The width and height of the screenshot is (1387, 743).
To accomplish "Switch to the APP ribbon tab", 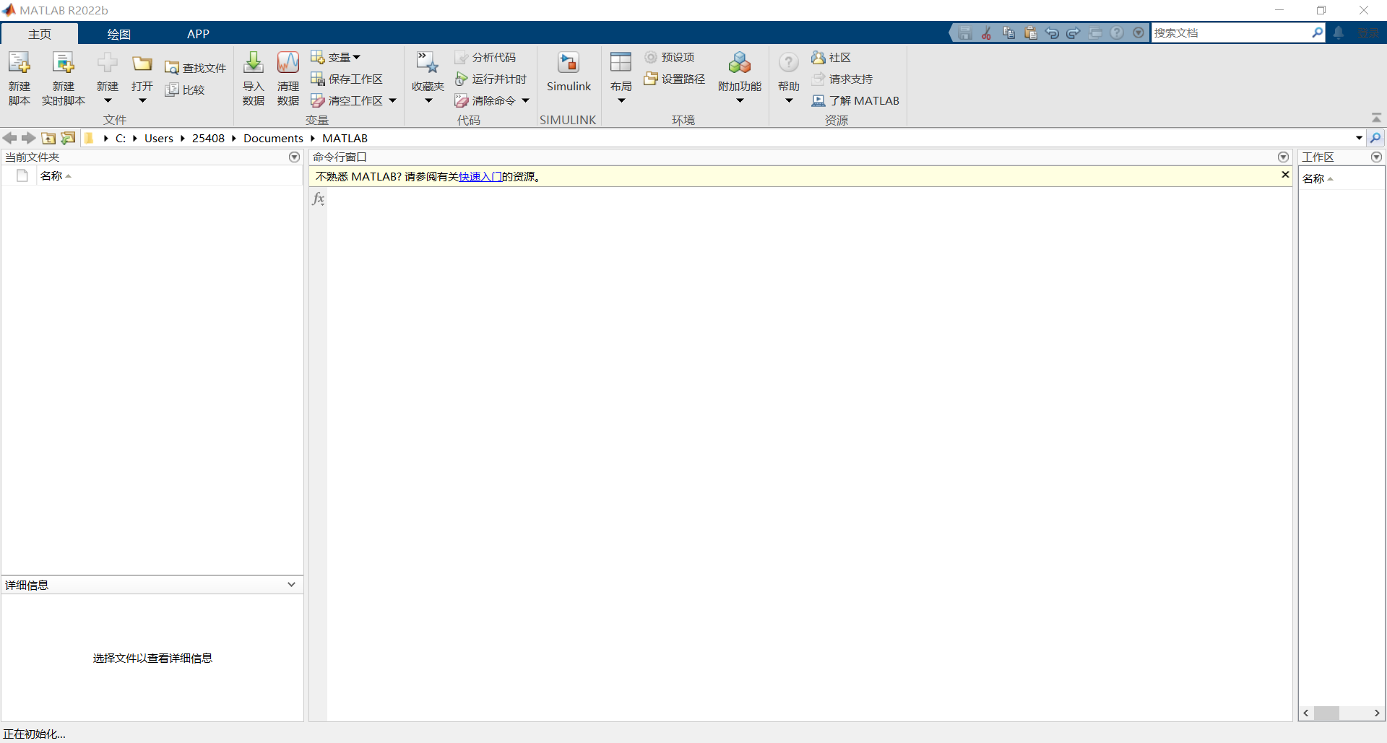I will click(x=198, y=33).
